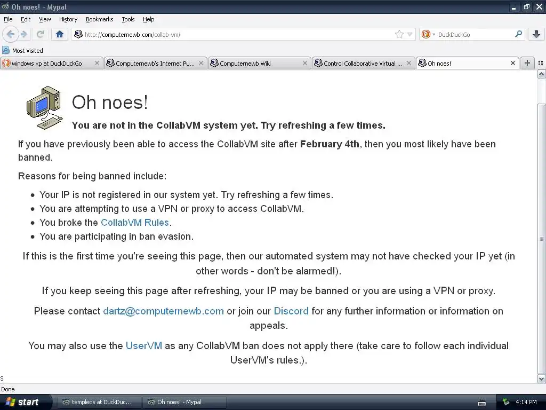Open the DuckDuckGo search engine selector
Screen dimensions: 546x410
(x=428, y=34)
